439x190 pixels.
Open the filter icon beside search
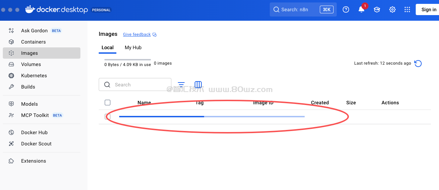pos(181,85)
